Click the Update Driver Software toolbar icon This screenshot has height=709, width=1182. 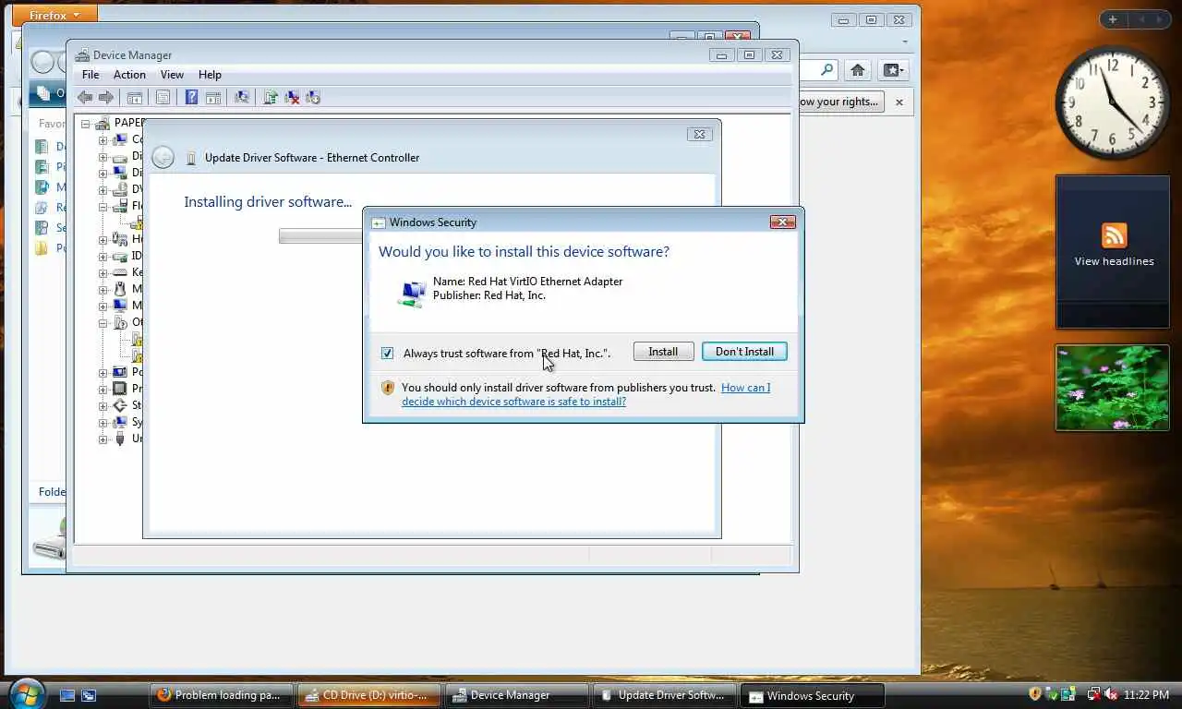point(271,97)
